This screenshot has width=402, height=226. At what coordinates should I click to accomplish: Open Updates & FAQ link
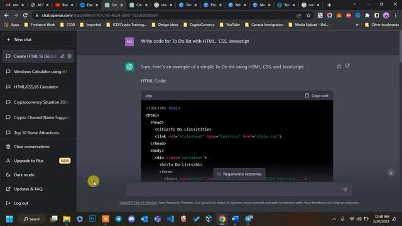click(38, 189)
